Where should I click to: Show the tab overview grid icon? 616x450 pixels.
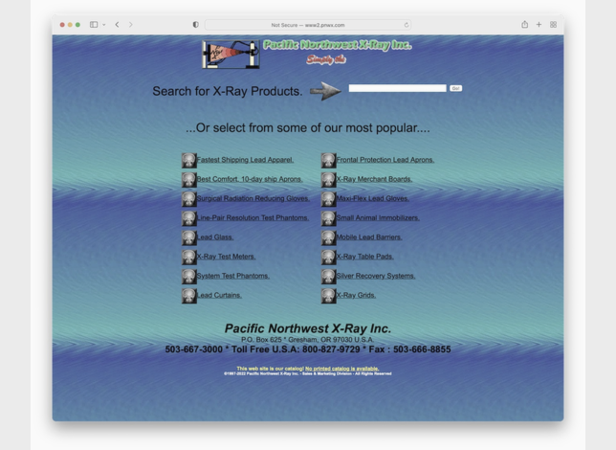point(553,25)
